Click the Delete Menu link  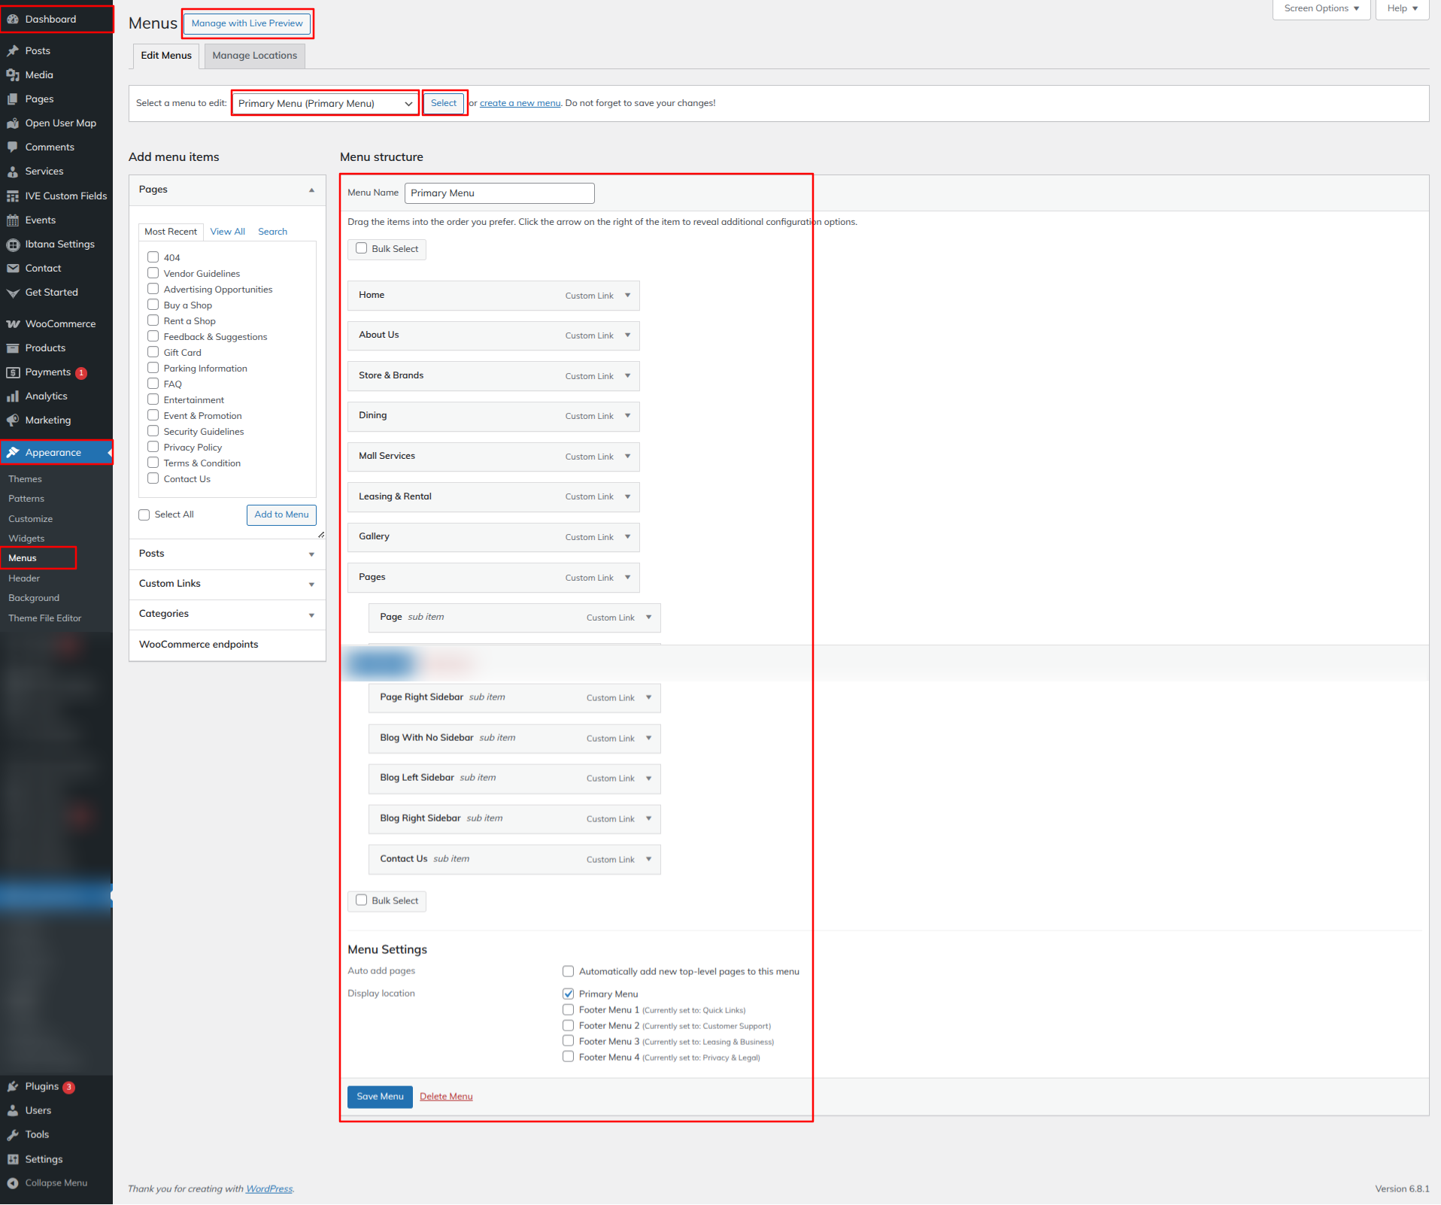pyautogui.click(x=446, y=1097)
